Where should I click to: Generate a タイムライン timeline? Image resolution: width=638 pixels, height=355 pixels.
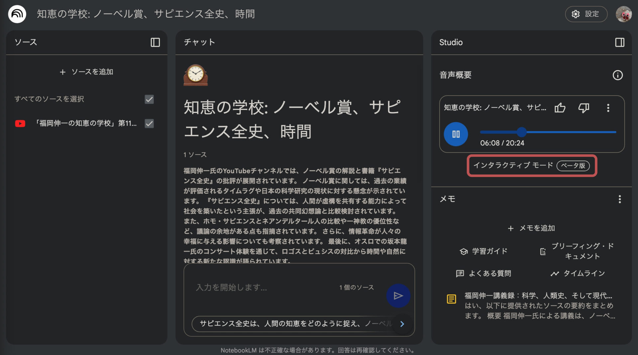[578, 273]
